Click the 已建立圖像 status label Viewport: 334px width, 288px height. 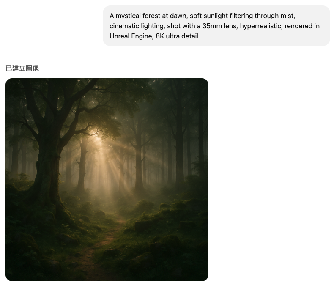[x=22, y=69]
